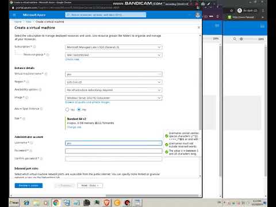The image size is (276, 207).
Task: Click the Next: Disks button
Action: (x=90, y=186)
